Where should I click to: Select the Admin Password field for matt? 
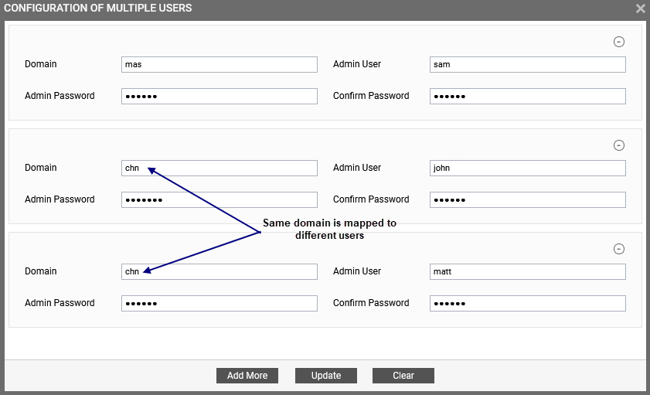pos(220,303)
